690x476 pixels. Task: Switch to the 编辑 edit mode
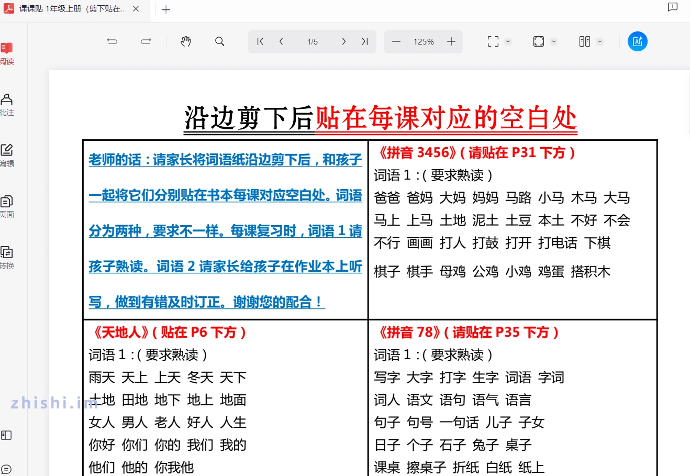[7, 156]
